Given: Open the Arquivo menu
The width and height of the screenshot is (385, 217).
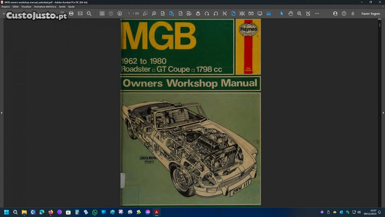Looking at the screenshot, I should point(6,7).
